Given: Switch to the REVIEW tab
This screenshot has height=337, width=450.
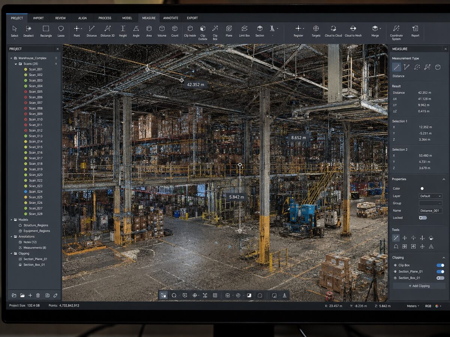Looking at the screenshot, I should 60,18.
